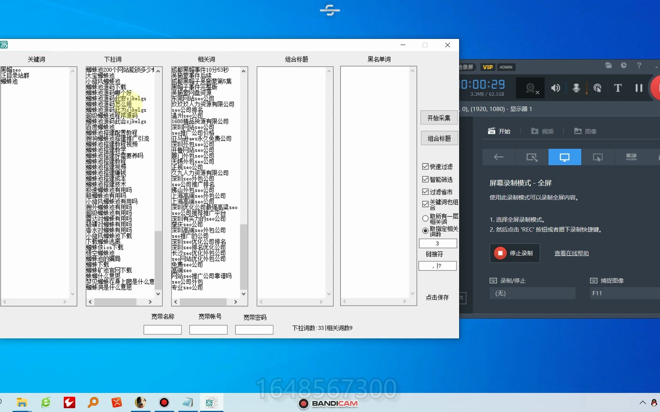
Task: Select HDMI device recording mode in Bandicam
Action: [631, 157]
